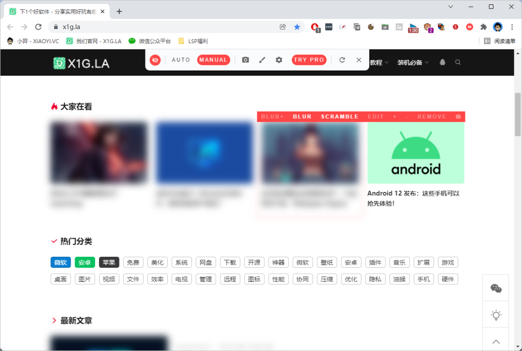This screenshot has height=351, width=522.
Task: Choose BLUR in the red selection bar
Action: 302,117
